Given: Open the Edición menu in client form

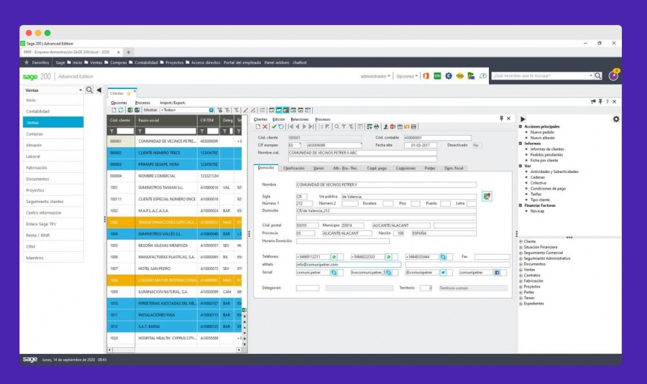Looking at the screenshot, I should click(x=278, y=119).
